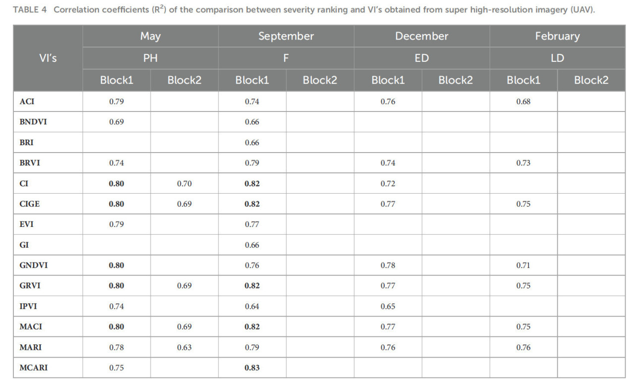
Task: Click the VI's header cell
Action: tap(48, 58)
